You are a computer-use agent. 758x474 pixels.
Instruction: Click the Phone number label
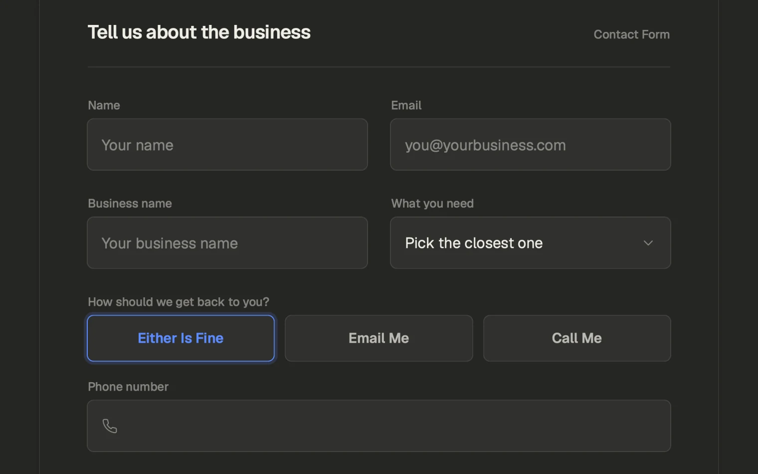point(128,387)
